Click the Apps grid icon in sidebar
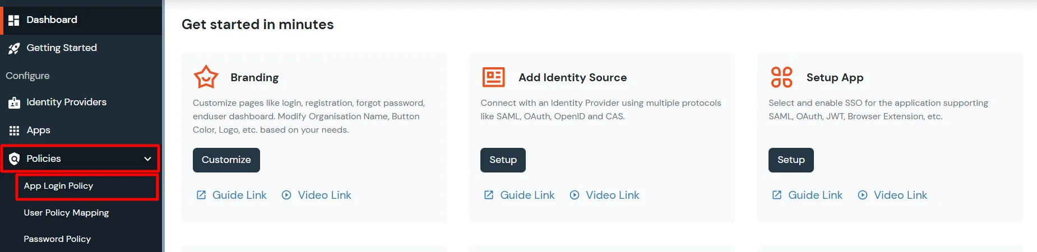This screenshot has width=1037, height=252. click(14, 130)
